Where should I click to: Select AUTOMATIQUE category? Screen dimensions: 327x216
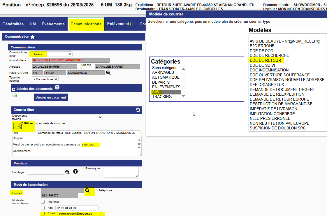click(166, 77)
